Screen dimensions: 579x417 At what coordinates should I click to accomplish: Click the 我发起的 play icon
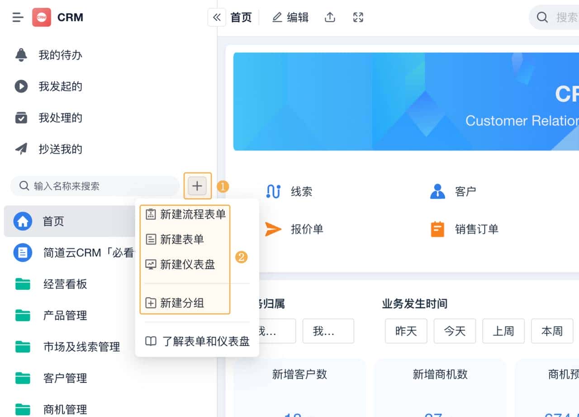pos(20,86)
